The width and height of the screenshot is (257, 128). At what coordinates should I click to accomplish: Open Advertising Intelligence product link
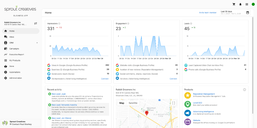(x=203, y=111)
